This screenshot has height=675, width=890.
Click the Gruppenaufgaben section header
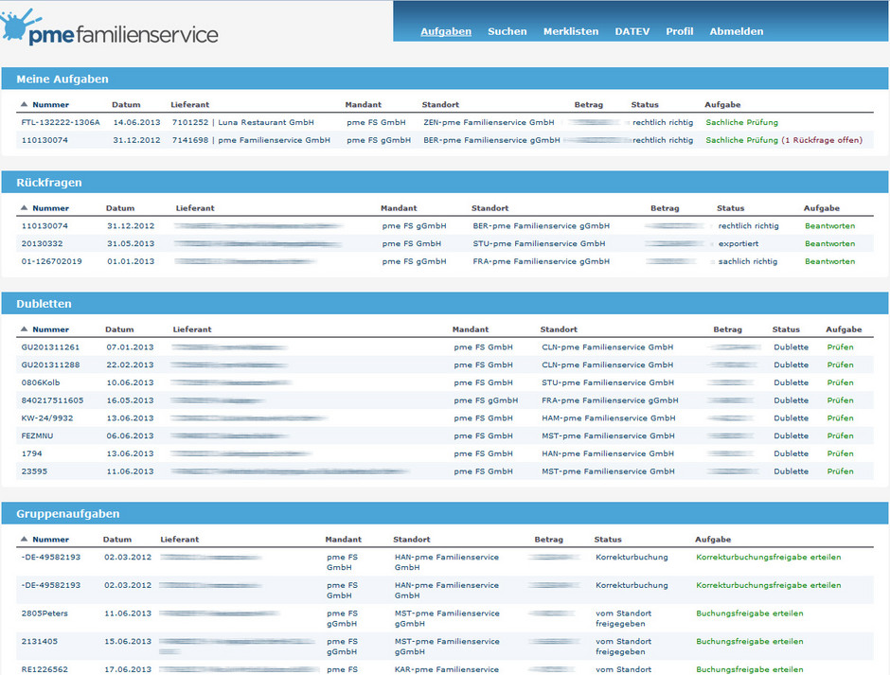point(445,514)
